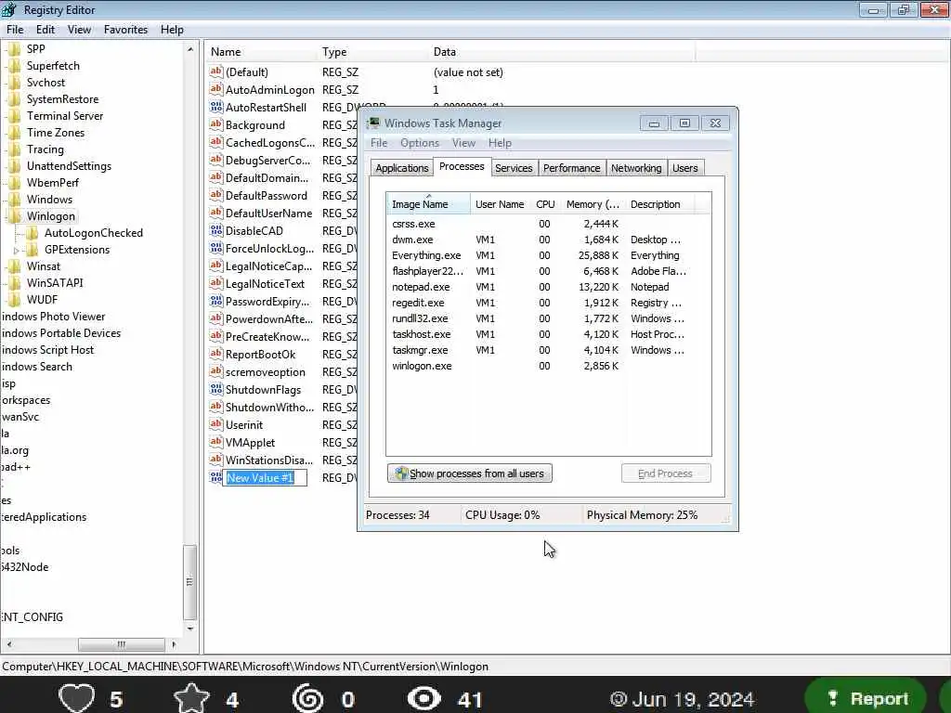The image size is (951, 713).
Task: Click the Winlogon folder icon in tree
Action: [15, 215]
